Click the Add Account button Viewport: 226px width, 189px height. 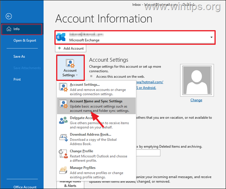coord(71,48)
